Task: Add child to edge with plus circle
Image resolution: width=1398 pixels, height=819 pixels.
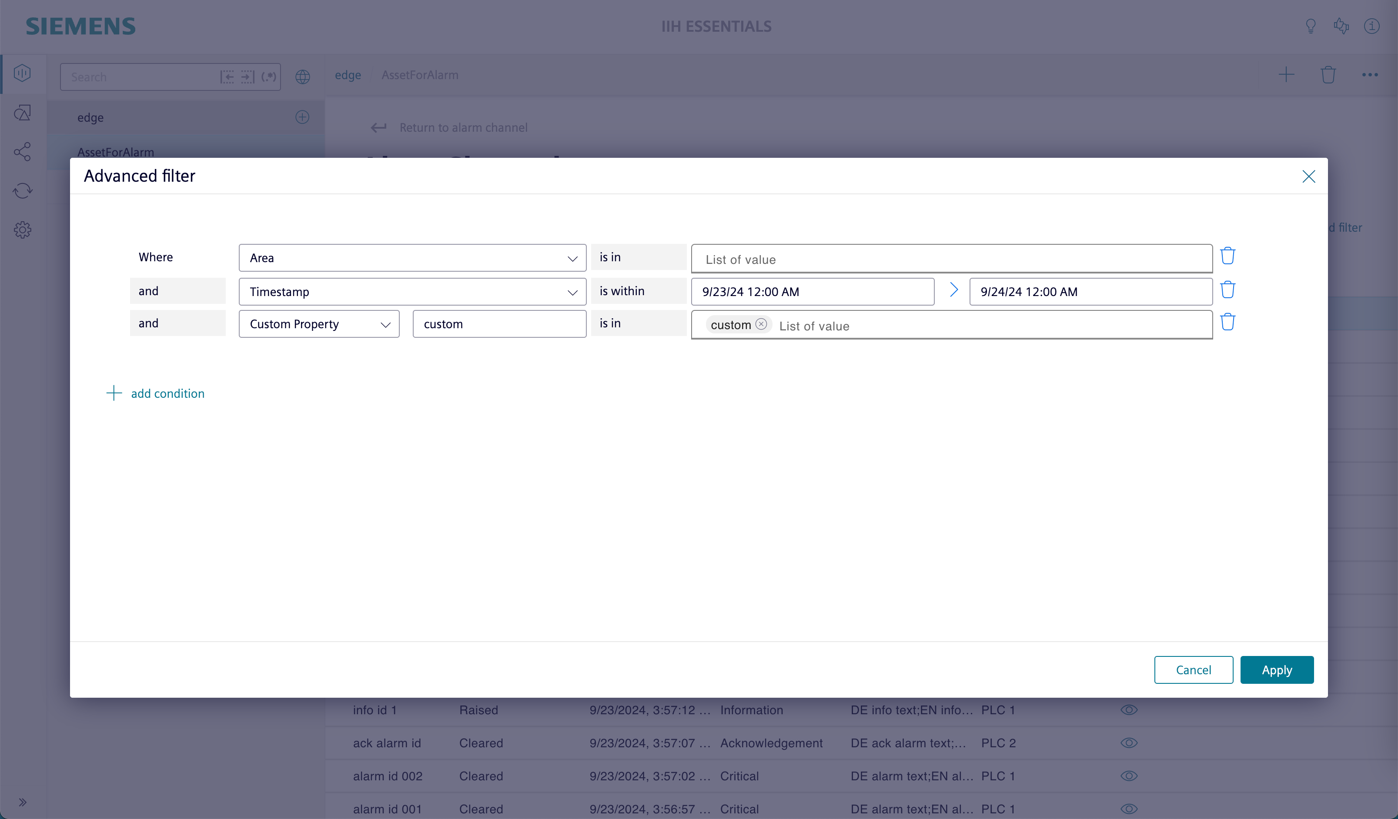Action: tap(302, 117)
